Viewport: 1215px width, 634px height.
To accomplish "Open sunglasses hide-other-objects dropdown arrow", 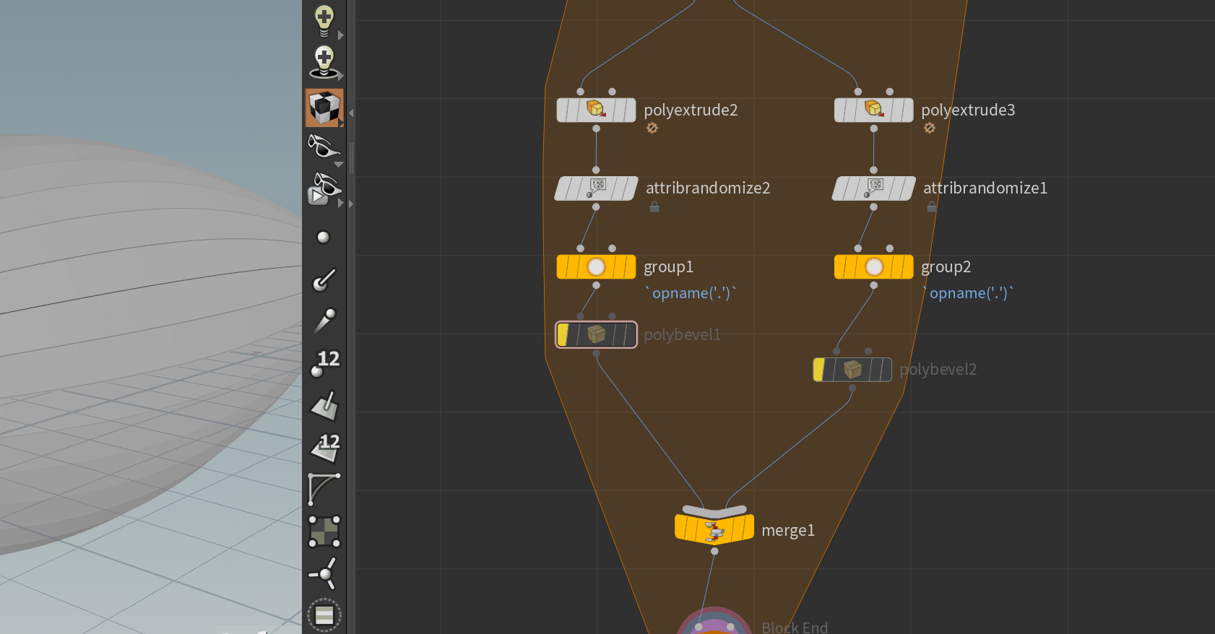I will pos(339,165).
